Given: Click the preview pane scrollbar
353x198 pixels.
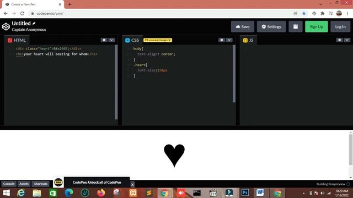Looking at the screenshot, I should pos(351,149).
